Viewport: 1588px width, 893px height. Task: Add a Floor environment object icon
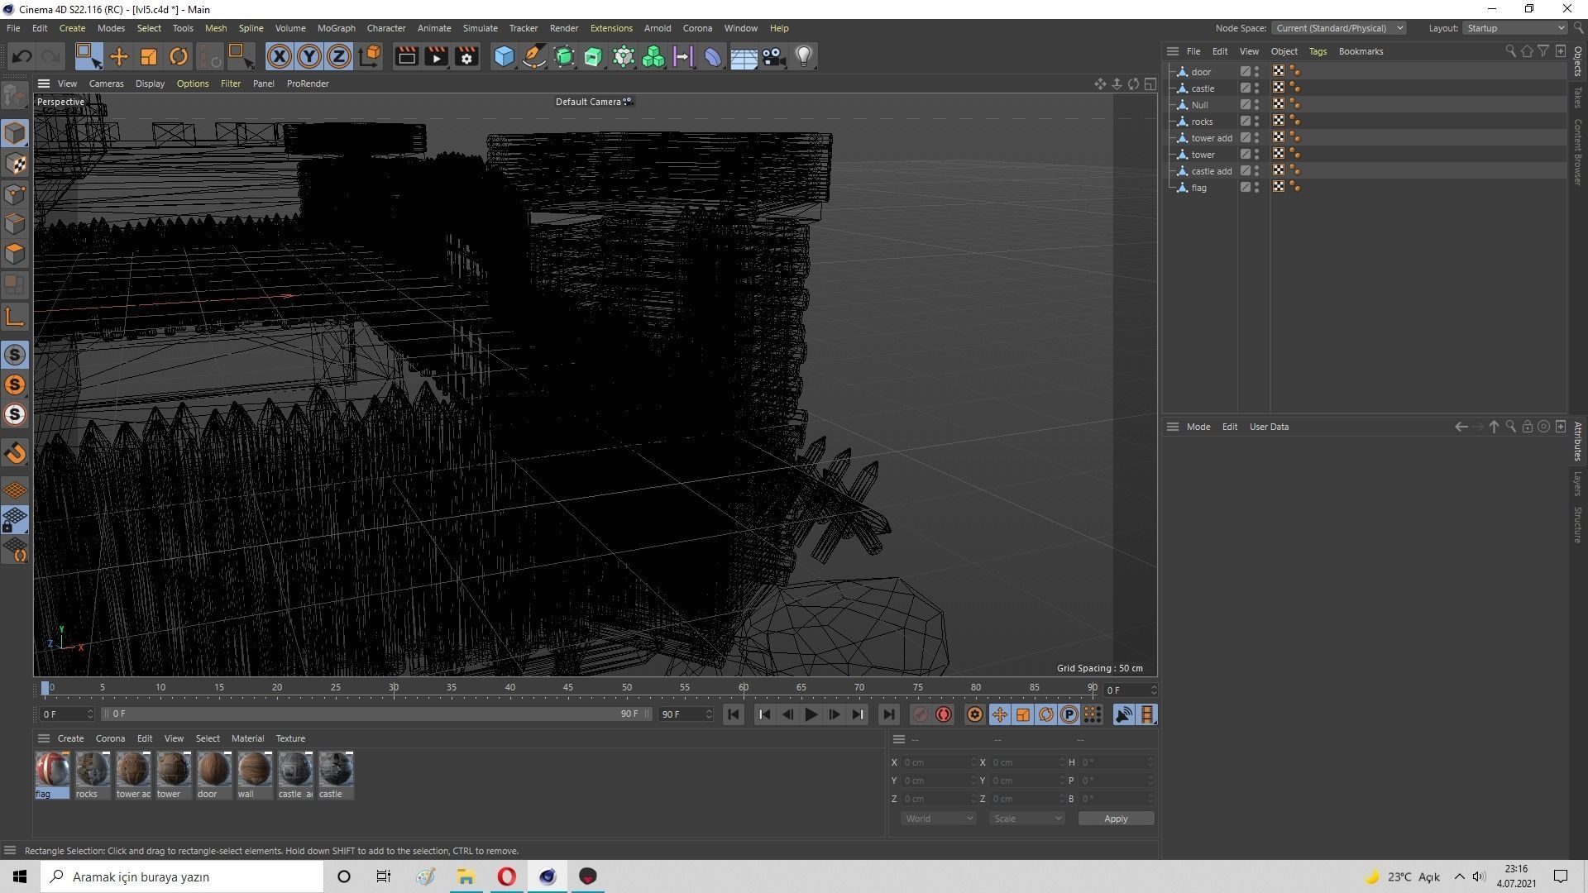coord(744,56)
